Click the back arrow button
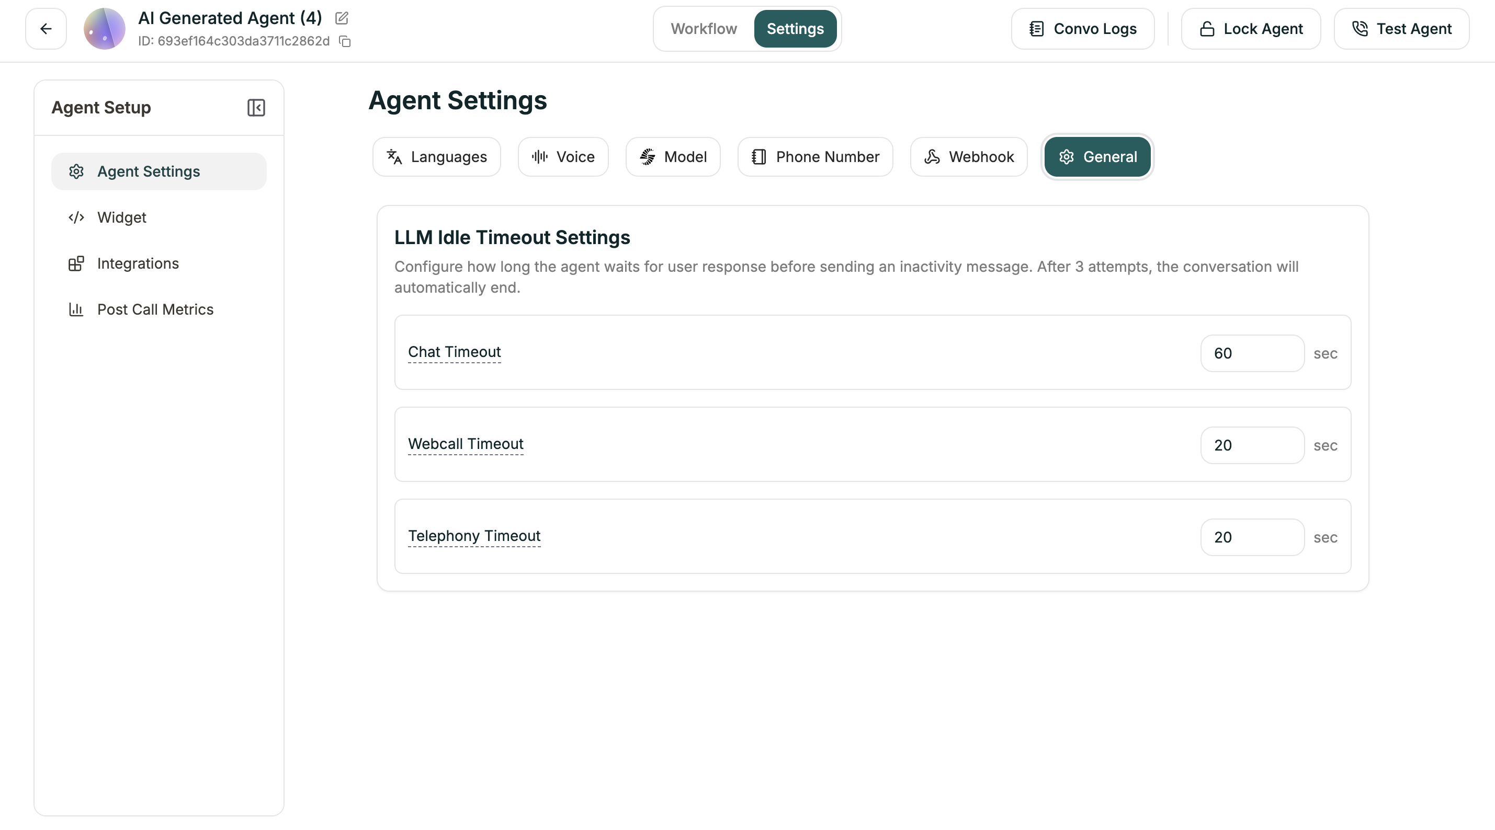The image size is (1495, 830). point(46,28)
